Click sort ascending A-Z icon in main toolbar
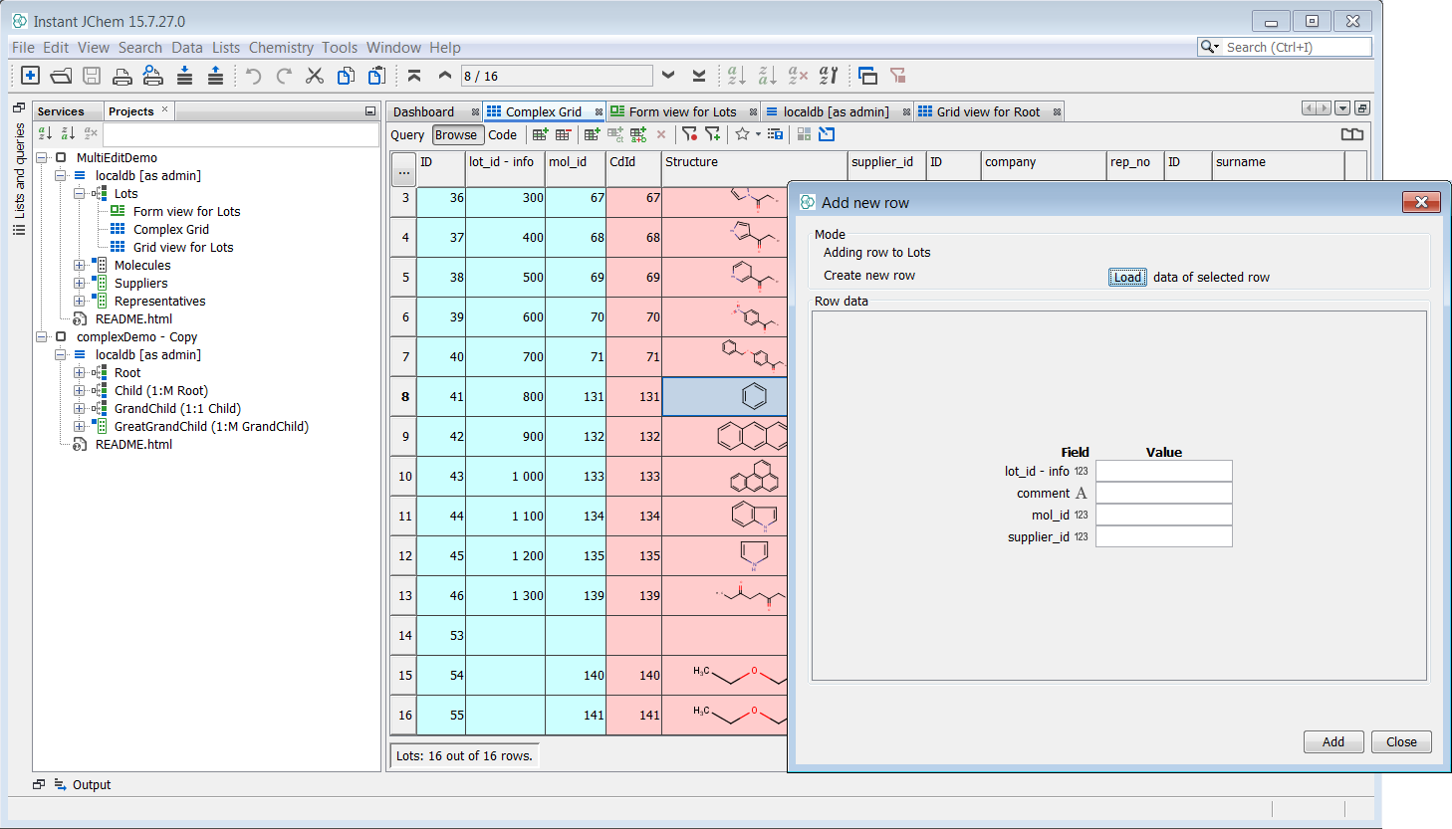The height and width of the screenshot is (829, 1452). [736, 76]
